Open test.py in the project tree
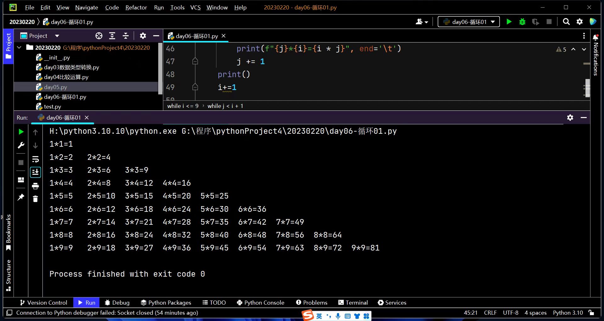 [x=52, y=107]
